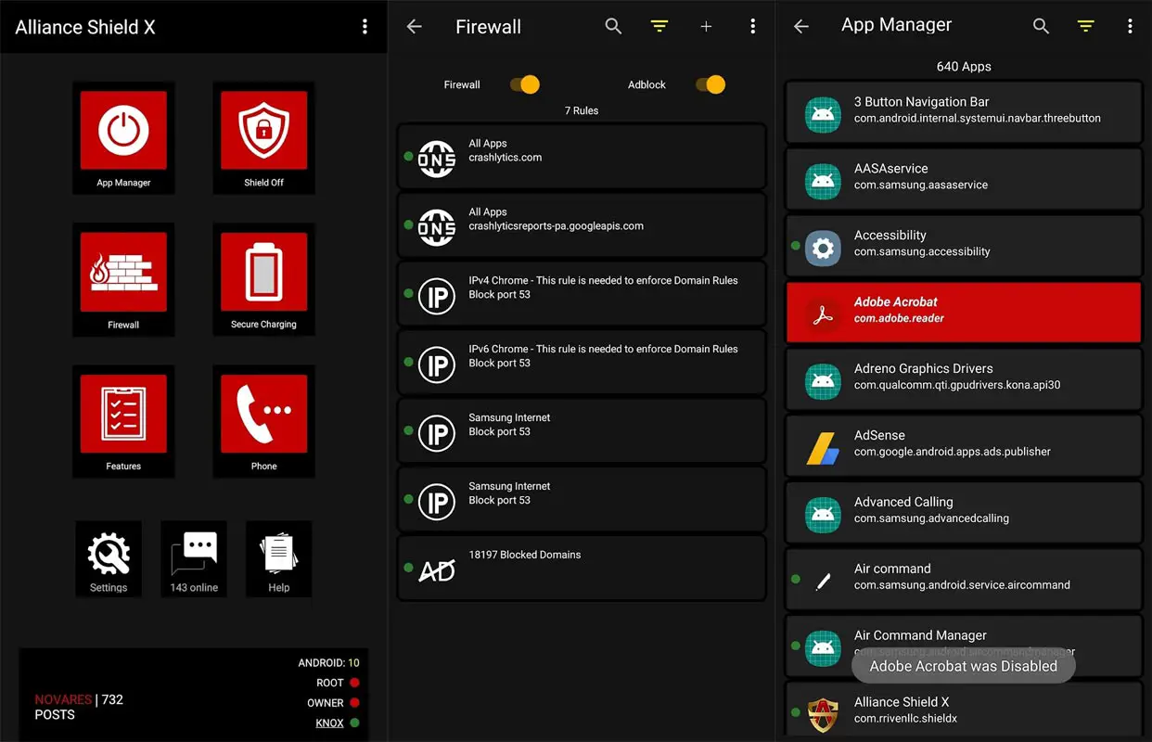The image size is (1152, 742).
Task: Click the OWNER status indicator
Action: tap(354, 703)
